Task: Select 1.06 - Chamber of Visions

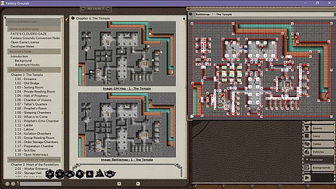Action: click(33, 100)
